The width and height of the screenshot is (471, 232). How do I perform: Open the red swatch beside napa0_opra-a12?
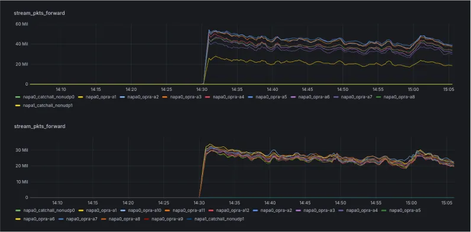coord(212,211)
